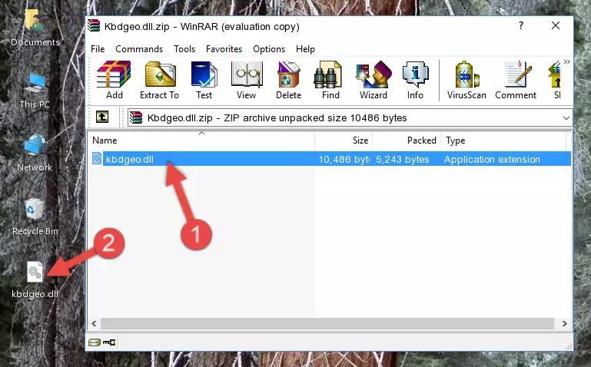591x367 pixels.
Task: Click the horizontal scrollbar right arrow
Action: pos(564,324)
